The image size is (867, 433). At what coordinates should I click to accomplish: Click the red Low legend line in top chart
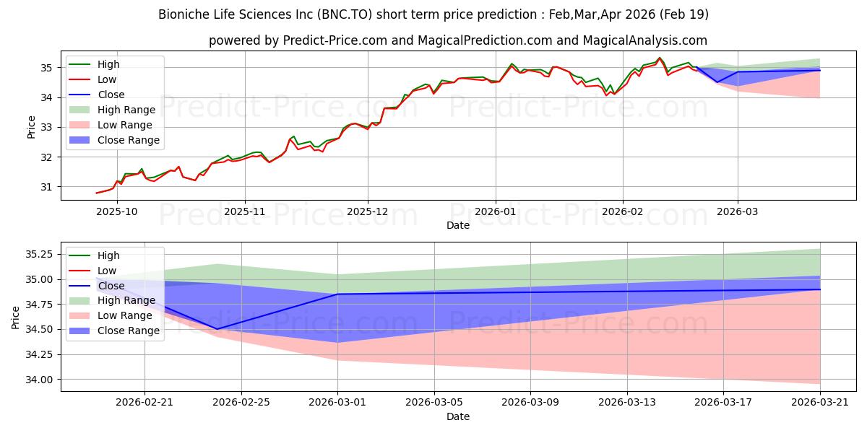point(82,80)
